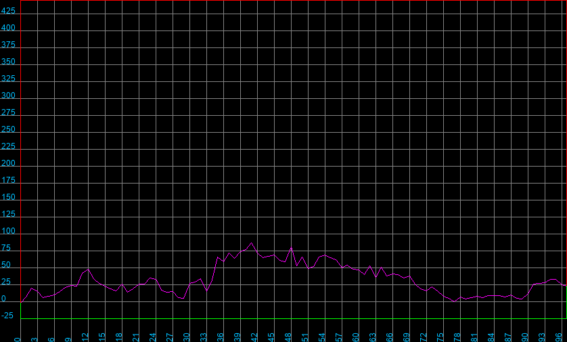Click the magenta peak near x-value 12
Image resolution: width=567 pixels, height=342 pixels.
88,269
